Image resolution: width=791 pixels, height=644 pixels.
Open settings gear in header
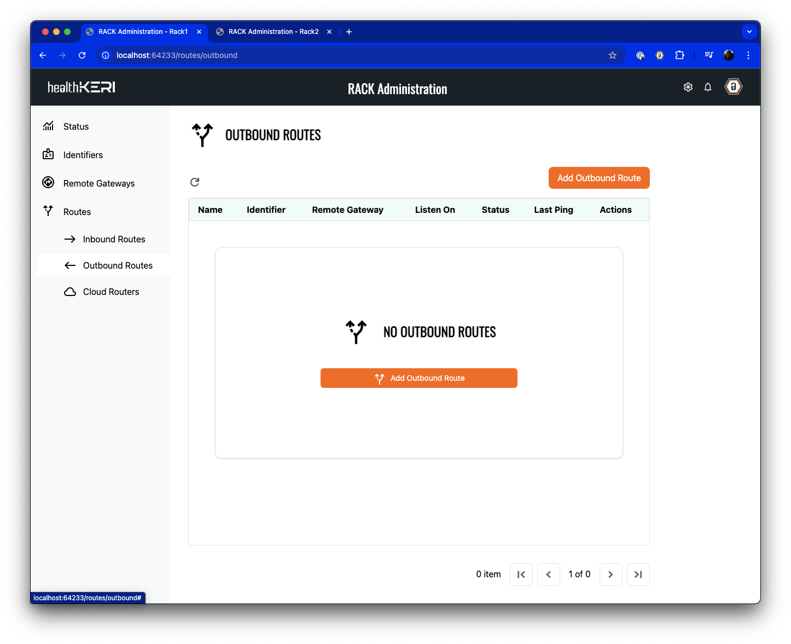[688, 87]
